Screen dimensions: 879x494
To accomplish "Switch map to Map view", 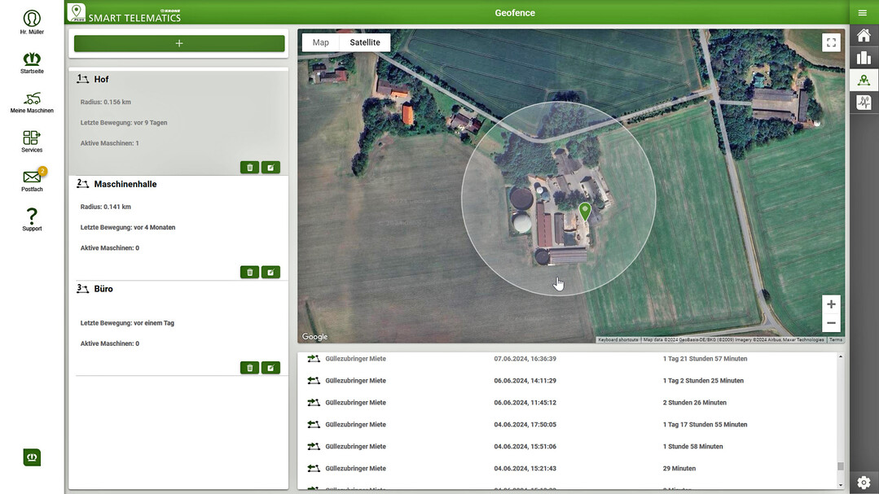I will (x=320, y=42).
